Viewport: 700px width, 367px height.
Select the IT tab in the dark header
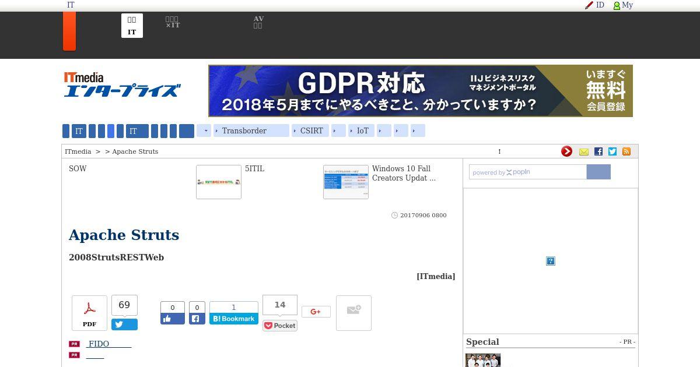pyautogui.click(x=132, y=26)
